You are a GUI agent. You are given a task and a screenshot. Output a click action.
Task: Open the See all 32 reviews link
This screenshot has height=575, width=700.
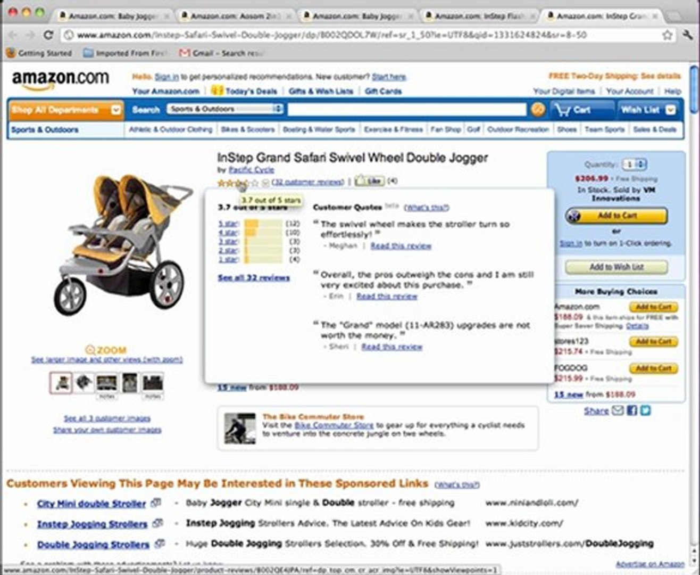tap(254, 278)
